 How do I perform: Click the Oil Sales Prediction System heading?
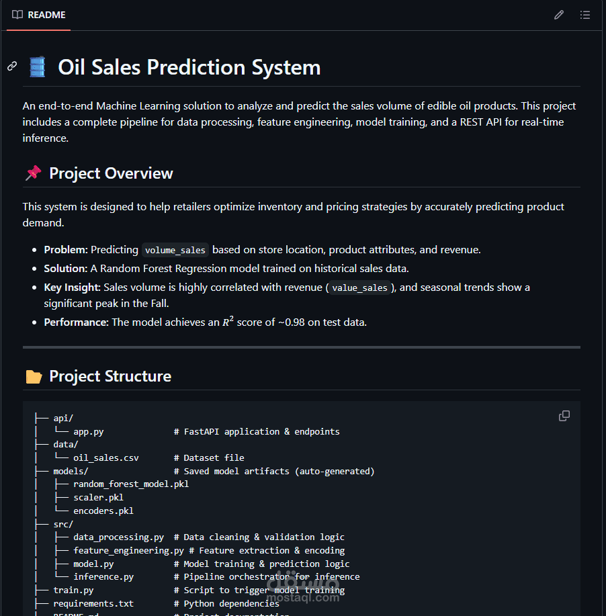coord(189,67)
